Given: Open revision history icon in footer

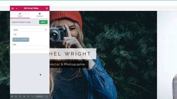Looking at the screenshot, I should [20, 96].
